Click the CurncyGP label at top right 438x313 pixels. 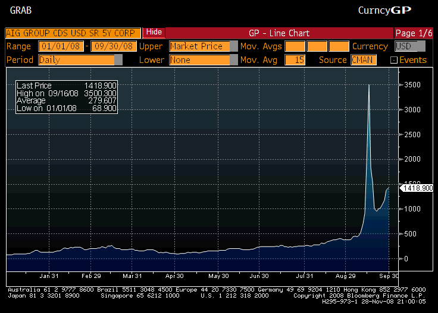coord(384,10)
